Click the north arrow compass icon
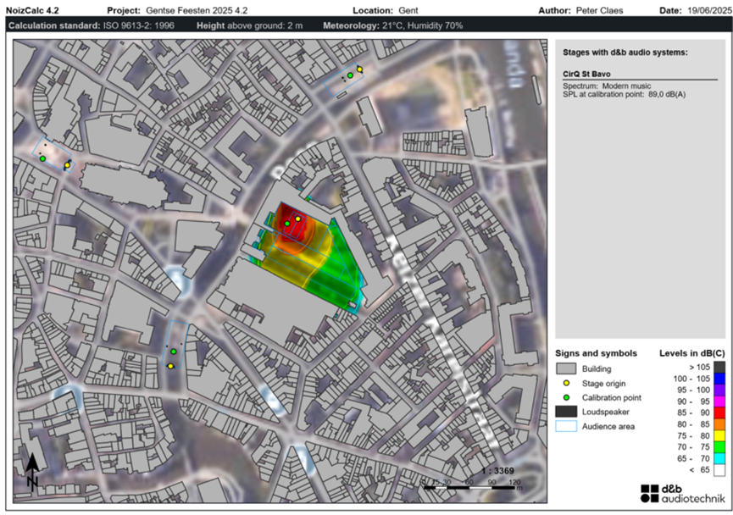 [x=32, y=471]
